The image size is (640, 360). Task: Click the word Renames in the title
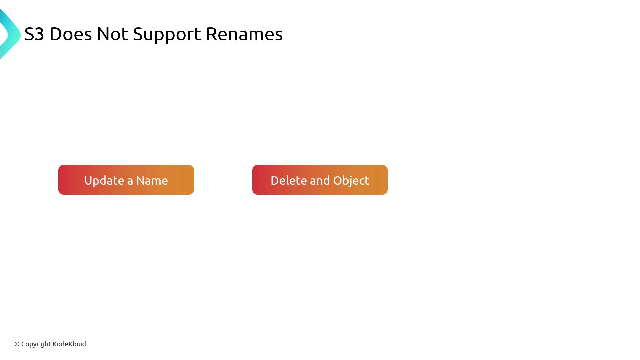244,34
